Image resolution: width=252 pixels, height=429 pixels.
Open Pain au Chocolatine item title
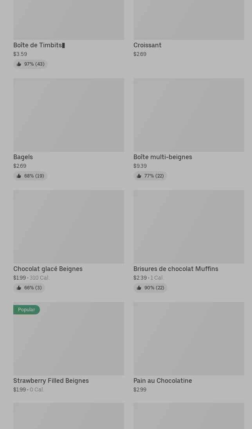(162, 381)
